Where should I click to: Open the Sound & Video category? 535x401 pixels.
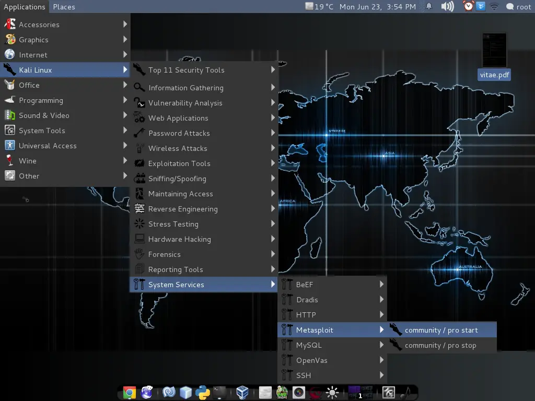(x=65, y=115)
